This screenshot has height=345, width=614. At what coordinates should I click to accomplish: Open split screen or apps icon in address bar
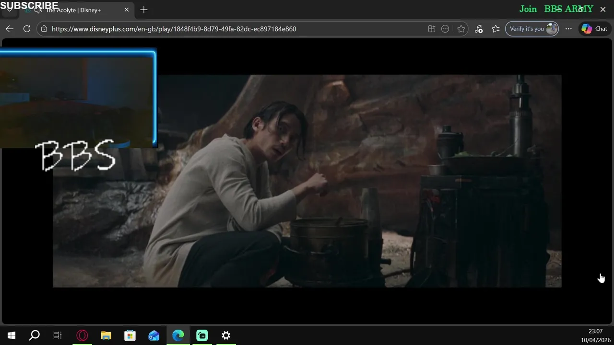click(432, 29)
